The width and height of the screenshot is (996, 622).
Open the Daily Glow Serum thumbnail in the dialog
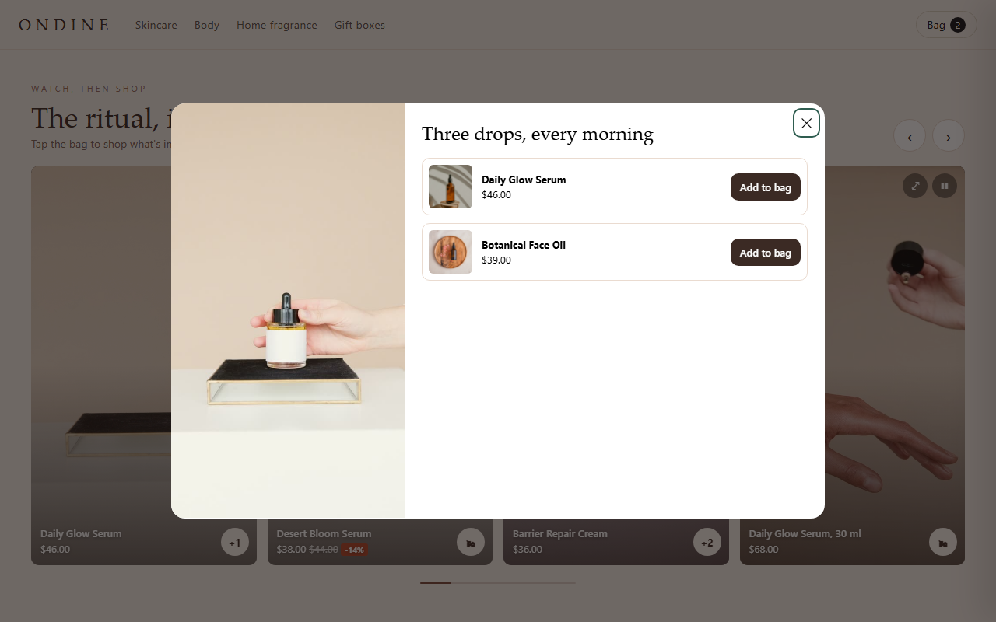point(451,187)
